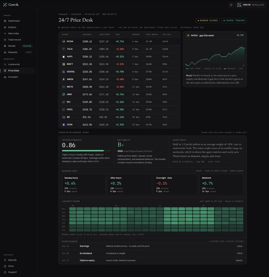Click the +0.71% label on NVDA chart card
Viewport: 269px width, 277px height.
click(240, 35)
